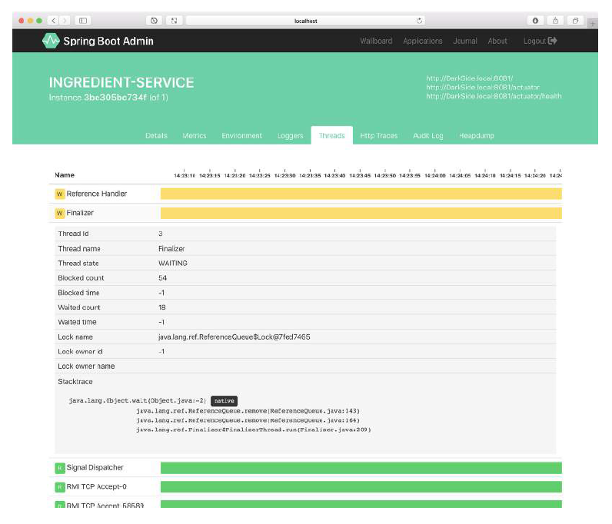Click the Waited count value 18
Image resolution: width=612 pixels, height=524 pixels.
click(x=162, y=307)
